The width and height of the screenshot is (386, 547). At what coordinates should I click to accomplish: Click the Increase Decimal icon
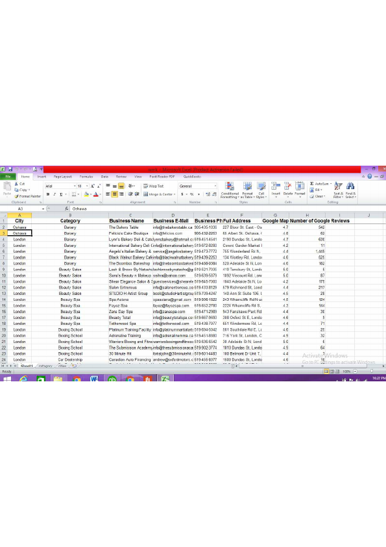(208, 194)
